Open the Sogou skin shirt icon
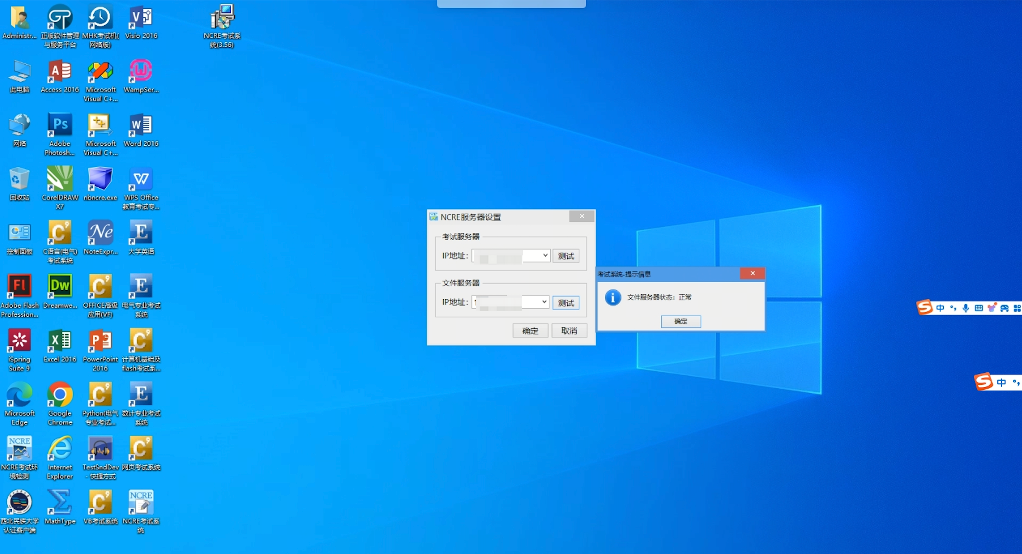Viewport: 1022px width, 554px height. (992, 308)
